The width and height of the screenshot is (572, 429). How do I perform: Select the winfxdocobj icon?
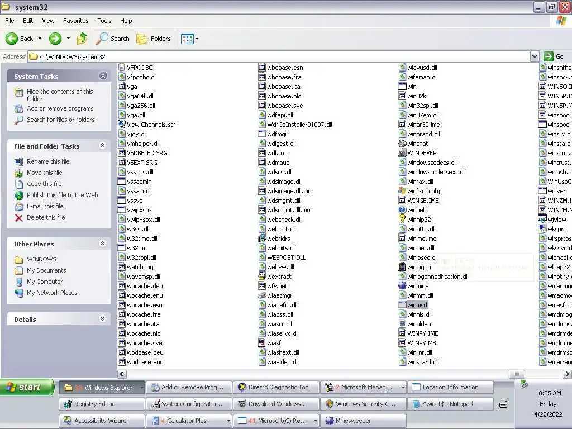tap(402, 191)
